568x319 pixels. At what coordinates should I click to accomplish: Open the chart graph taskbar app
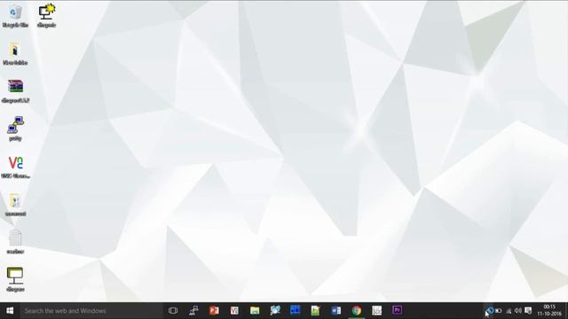point(376,311)
